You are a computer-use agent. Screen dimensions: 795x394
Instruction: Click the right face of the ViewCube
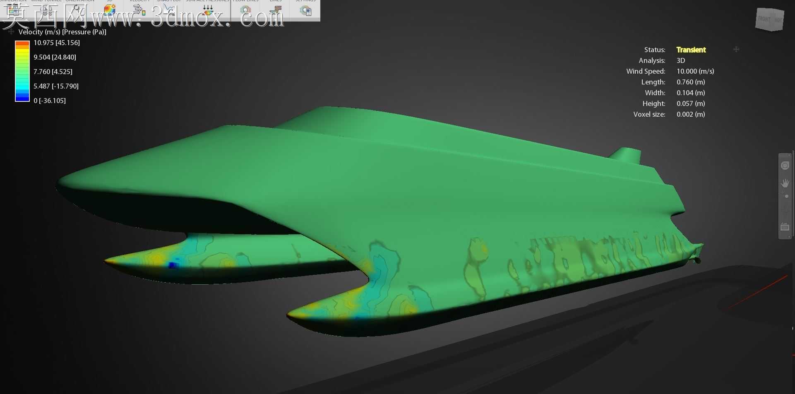pos(778,21)
